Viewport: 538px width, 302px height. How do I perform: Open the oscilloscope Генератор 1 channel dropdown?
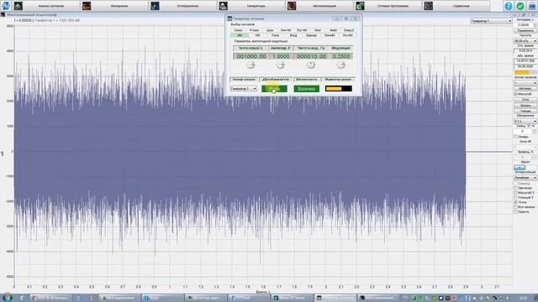491,21
